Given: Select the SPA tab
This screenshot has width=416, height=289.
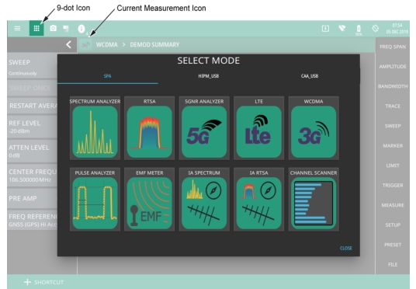Looking at the screenshot, I should (107, 76).
